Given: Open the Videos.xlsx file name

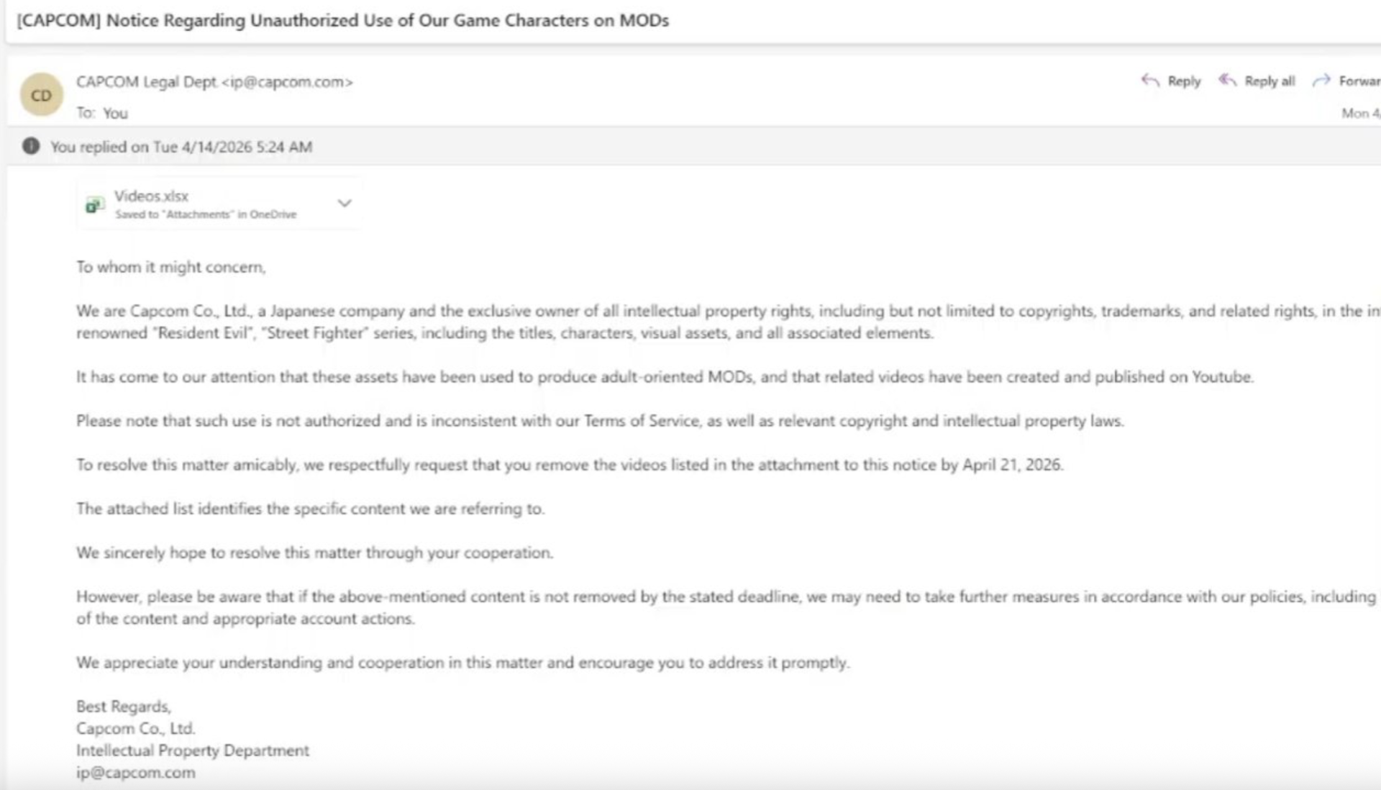Looking at the screenshot, I should pos(151,196).
